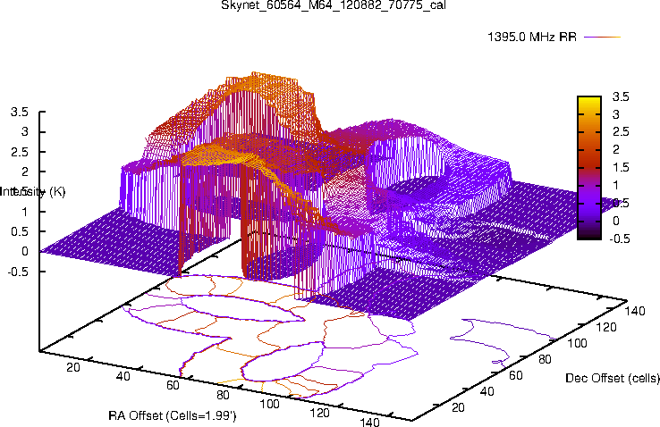
Task: Click the -0.5 tick on the Intensity axis
Action: (x=18, y=272)
